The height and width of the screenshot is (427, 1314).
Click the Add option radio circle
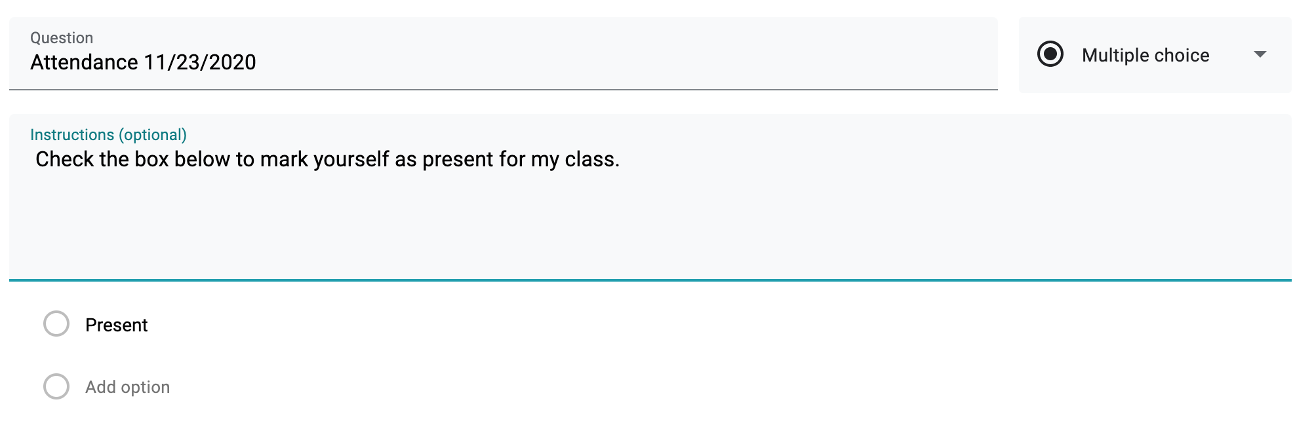click(x=57, y=386)
